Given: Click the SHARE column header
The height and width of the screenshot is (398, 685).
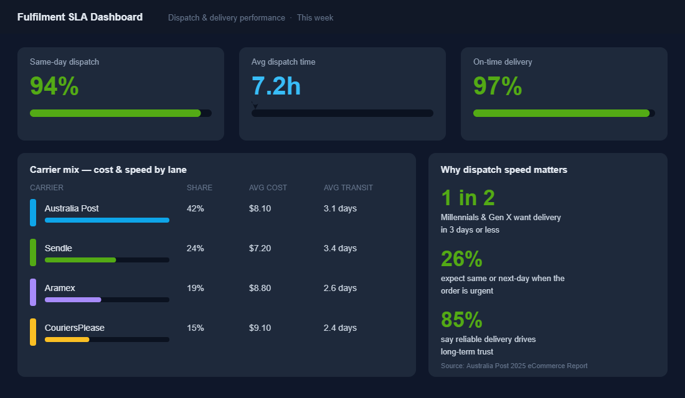Looking at the screenshot, I should [x=199, y=188].
